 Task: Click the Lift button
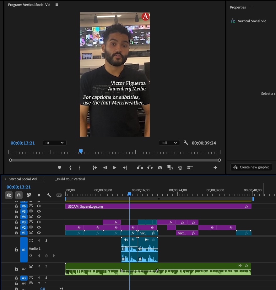(140, 168)
